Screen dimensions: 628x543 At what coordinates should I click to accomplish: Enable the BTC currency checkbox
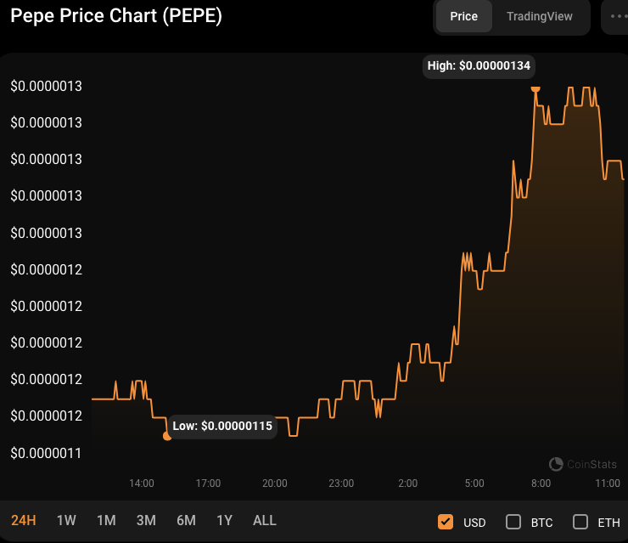(513, 522)
